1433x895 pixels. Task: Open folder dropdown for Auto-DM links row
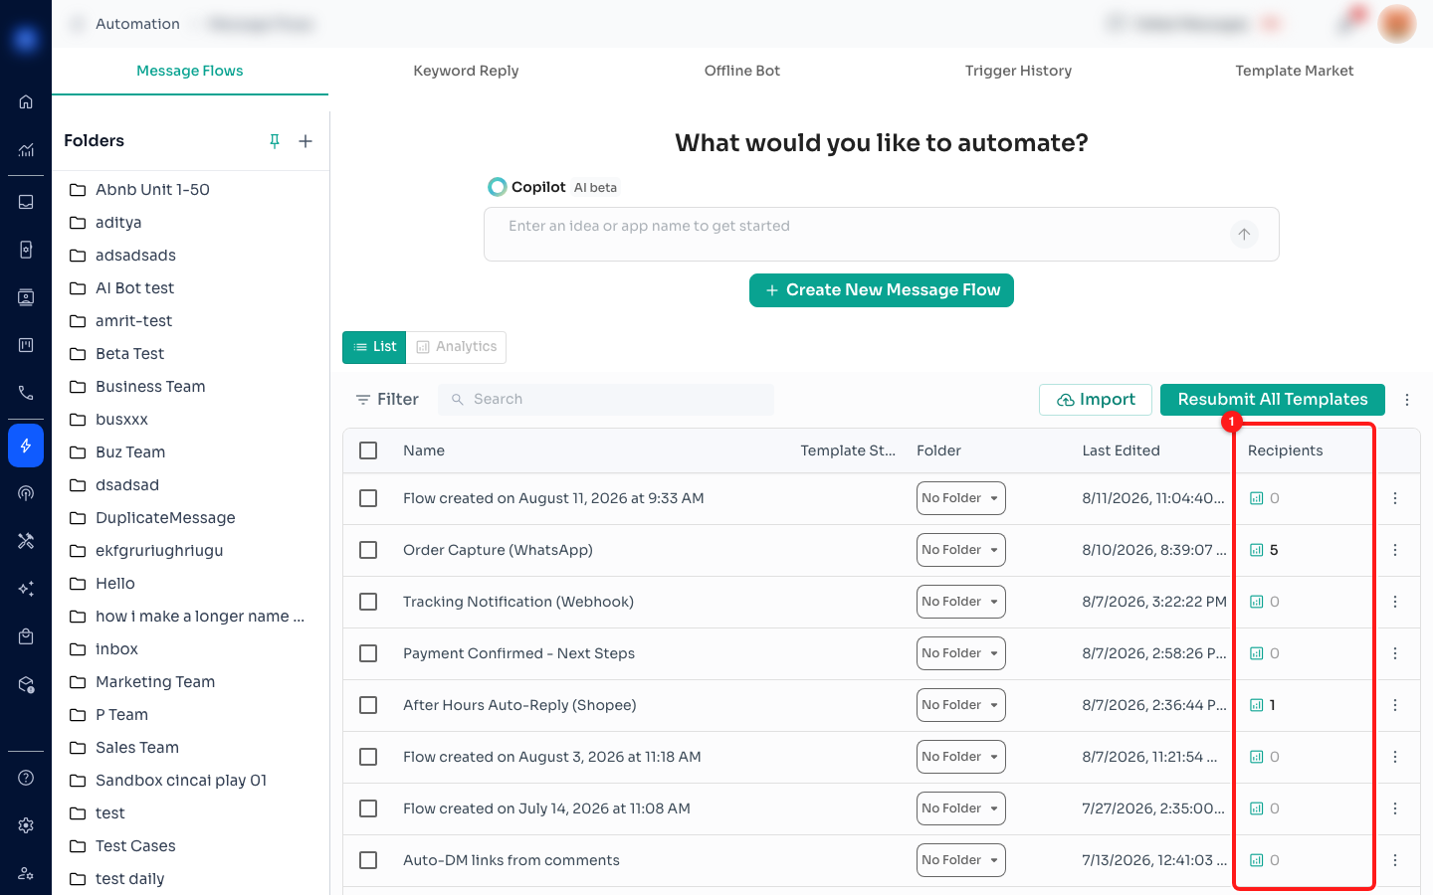coord(961,860)
